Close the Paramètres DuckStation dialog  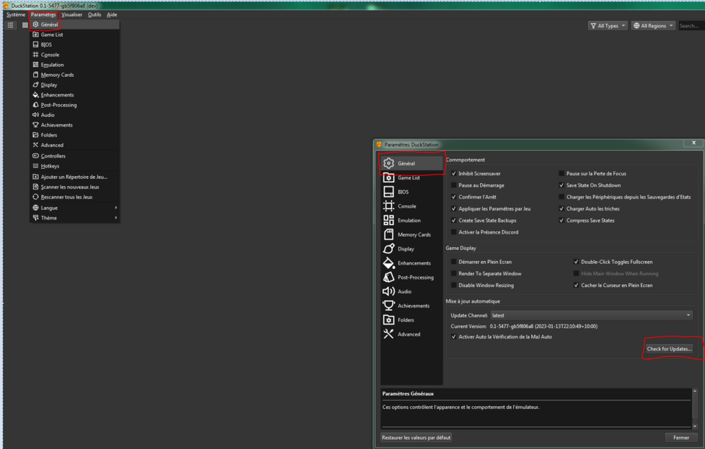(x=694, y=143)
